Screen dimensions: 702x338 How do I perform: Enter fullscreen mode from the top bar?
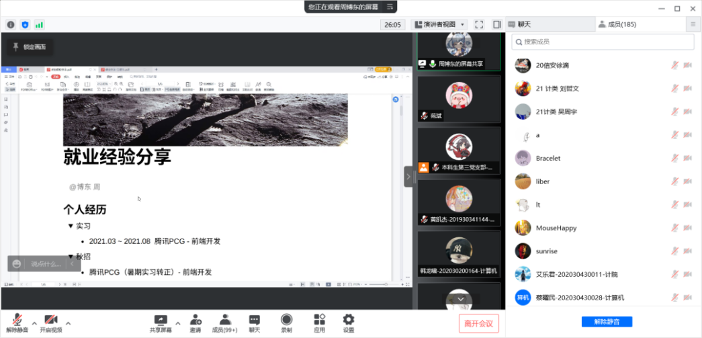[479, 24]
